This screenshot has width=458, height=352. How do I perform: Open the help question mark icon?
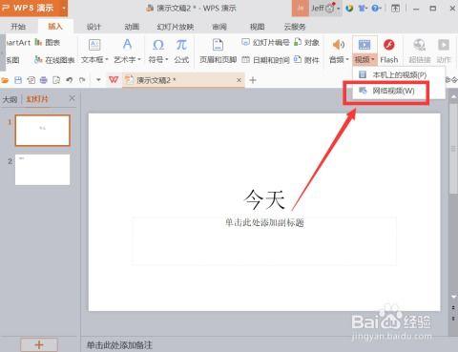376,8
